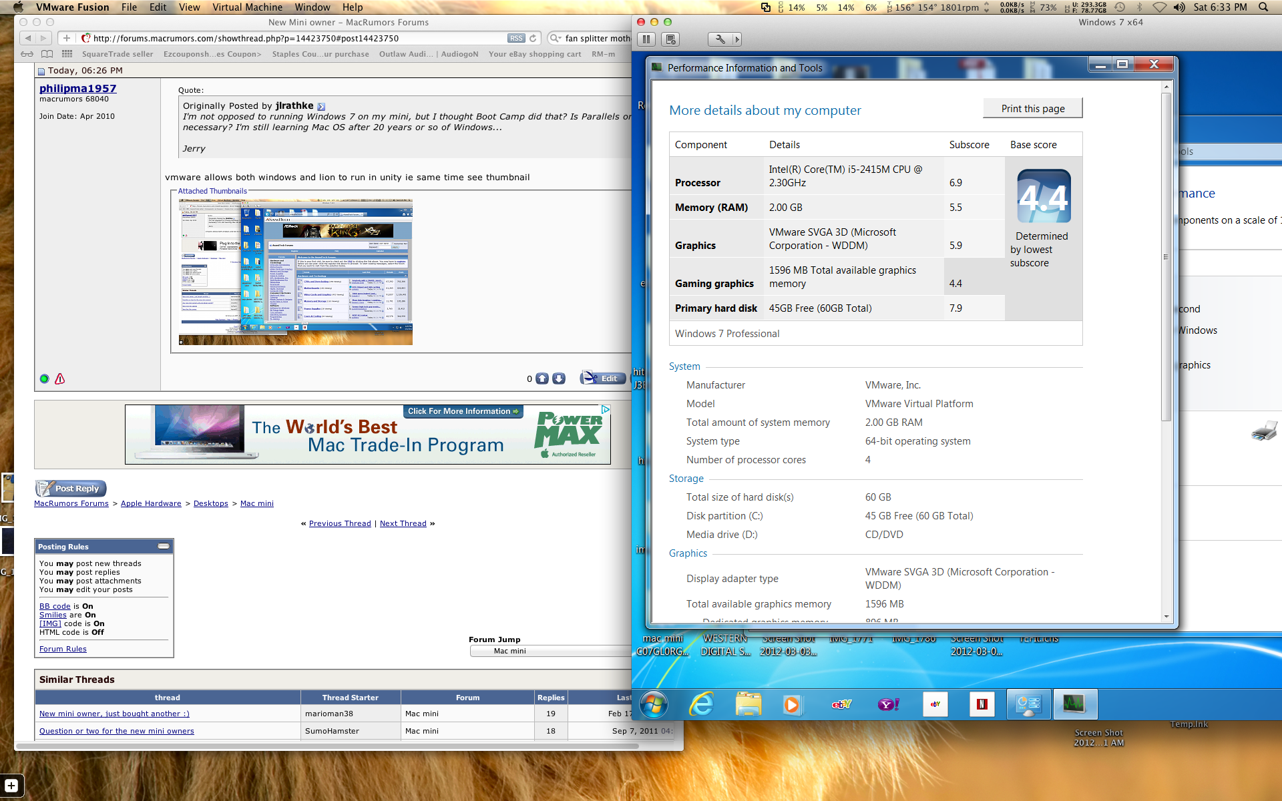
Task: Open VMware settings wrench icon
Action: pyautogui.click(x=720, y=39)
